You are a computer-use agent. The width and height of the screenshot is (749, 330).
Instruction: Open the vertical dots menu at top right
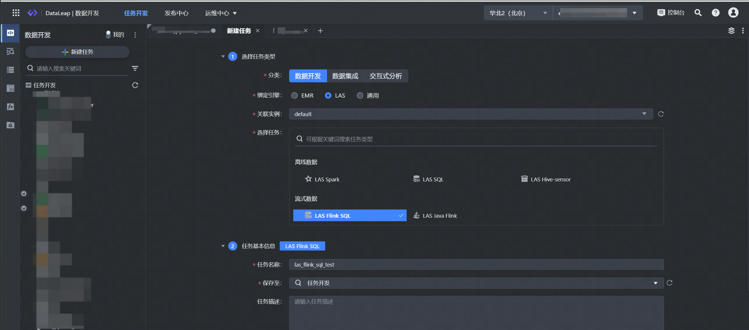coord(743,31)
